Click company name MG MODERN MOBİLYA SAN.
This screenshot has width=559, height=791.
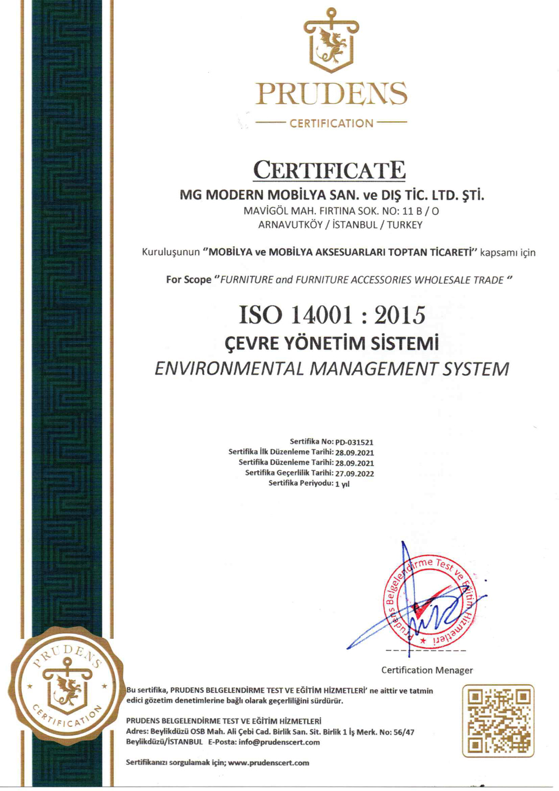click(332, 195)
